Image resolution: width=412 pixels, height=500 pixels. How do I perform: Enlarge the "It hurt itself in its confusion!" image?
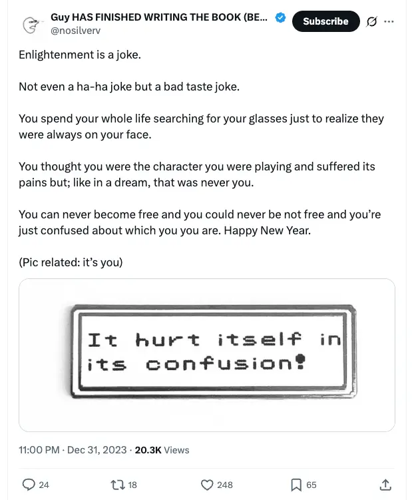[x=207, y=355]
